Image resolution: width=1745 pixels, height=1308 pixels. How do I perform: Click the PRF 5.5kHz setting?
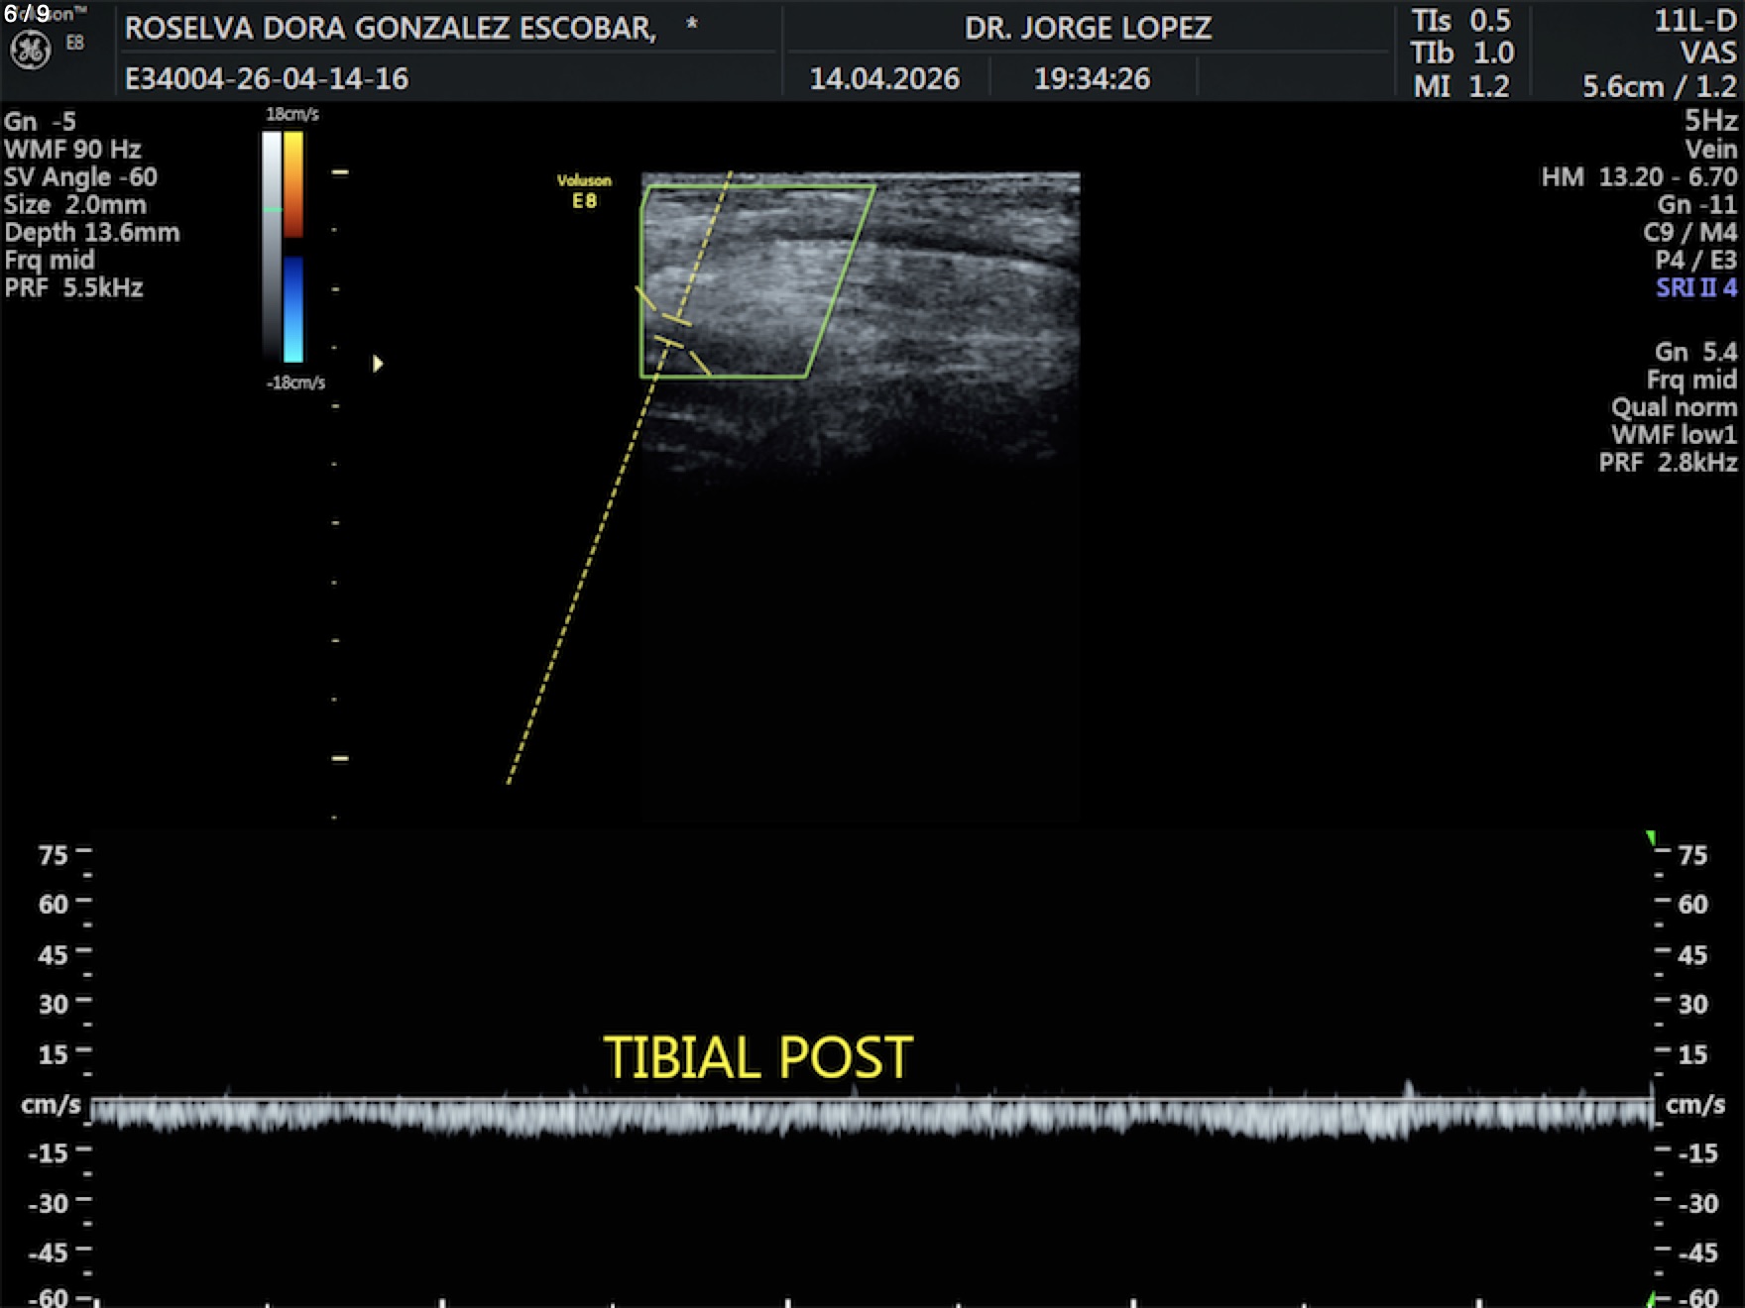pyautogui.click(x=74, y=288)
